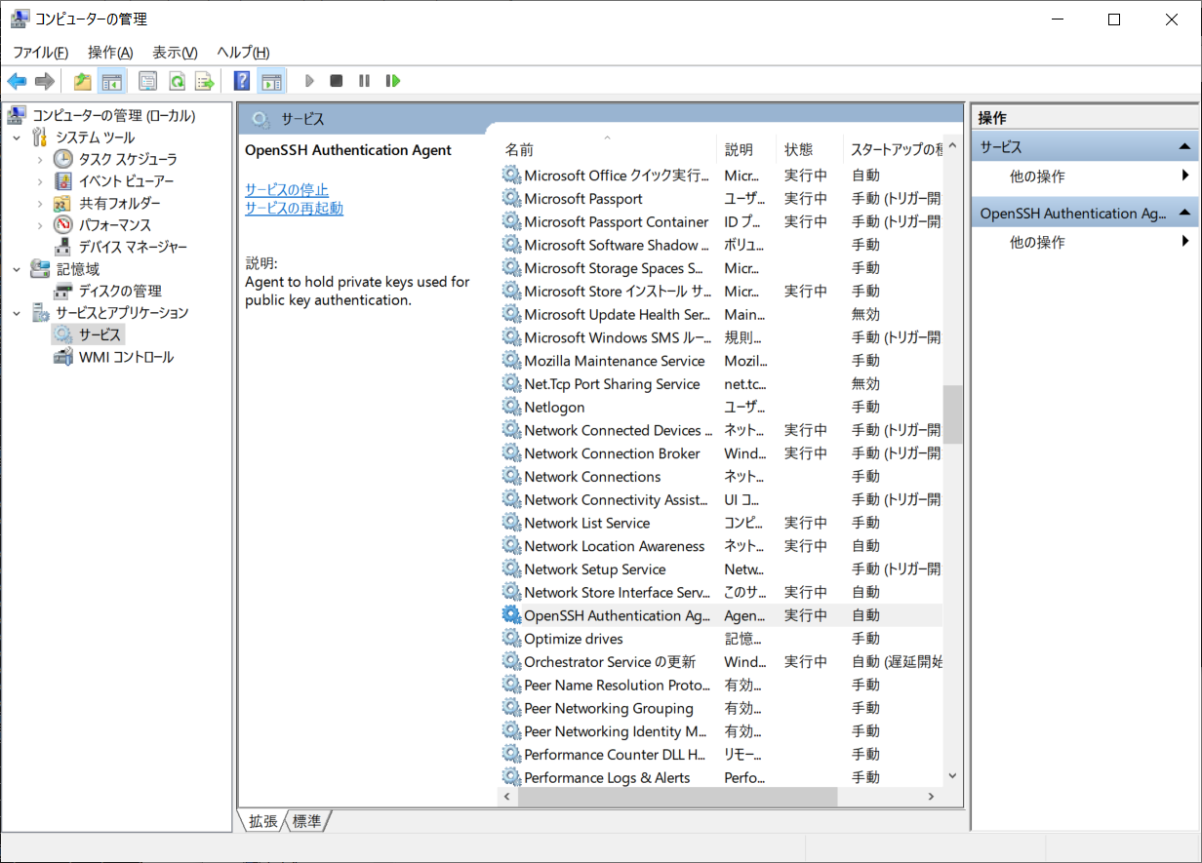Image resolution: width=1202 pixels, height=863 pixels.
Task: Toggle Show/Hide Console Tree toolbar button
Action: click(111, 81)
